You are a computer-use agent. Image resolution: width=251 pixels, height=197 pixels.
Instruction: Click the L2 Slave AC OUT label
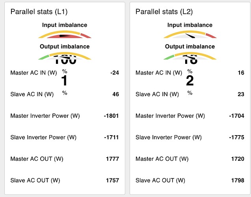tap(160, 180)
